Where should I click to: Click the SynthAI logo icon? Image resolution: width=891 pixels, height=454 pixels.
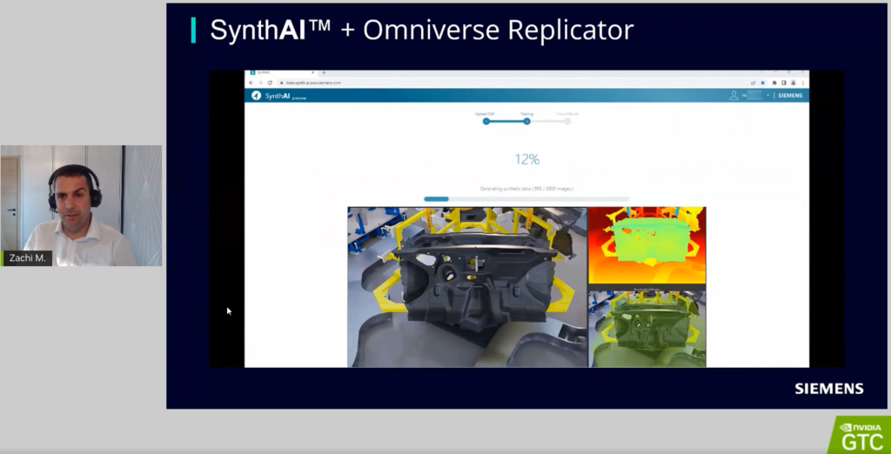coord(257,96)
